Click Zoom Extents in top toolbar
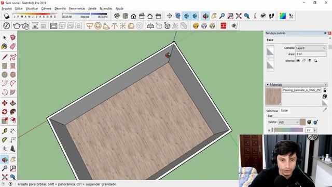332x187 pixels. click(239, 16)
